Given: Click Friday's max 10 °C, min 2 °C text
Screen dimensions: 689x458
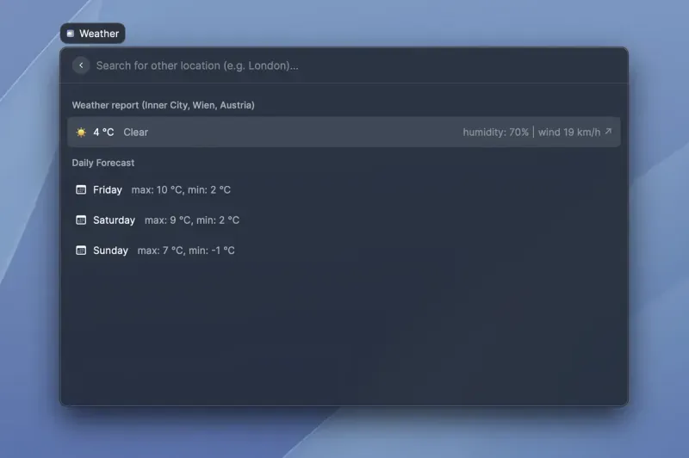Looking at the screenshot, I should 181,189.
